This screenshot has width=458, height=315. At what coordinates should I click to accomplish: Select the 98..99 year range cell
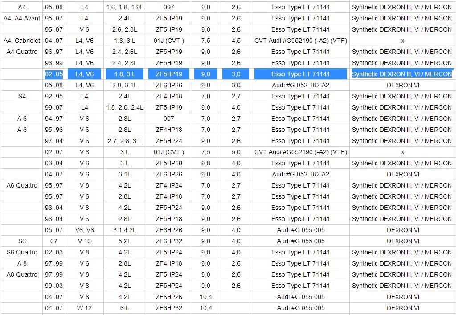pos(54,63)
